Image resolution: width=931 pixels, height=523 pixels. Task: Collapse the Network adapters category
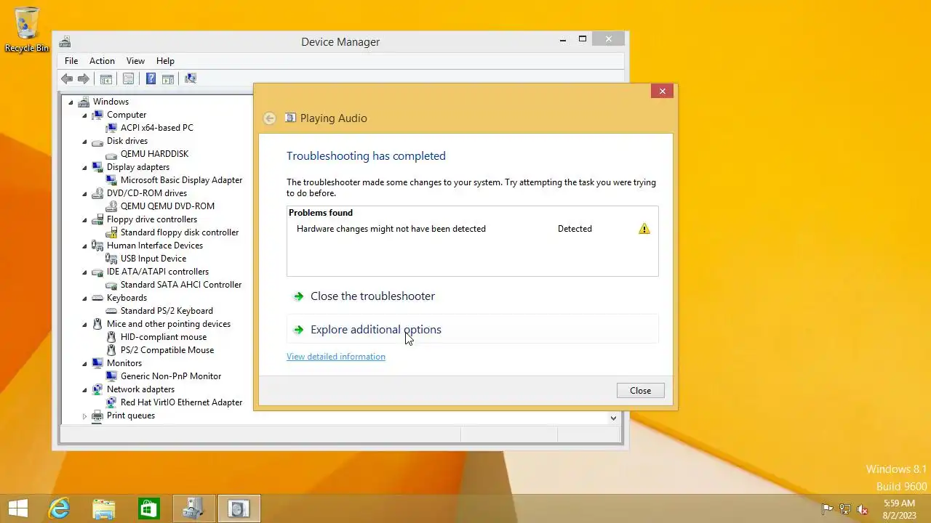[x=84, y=390]
